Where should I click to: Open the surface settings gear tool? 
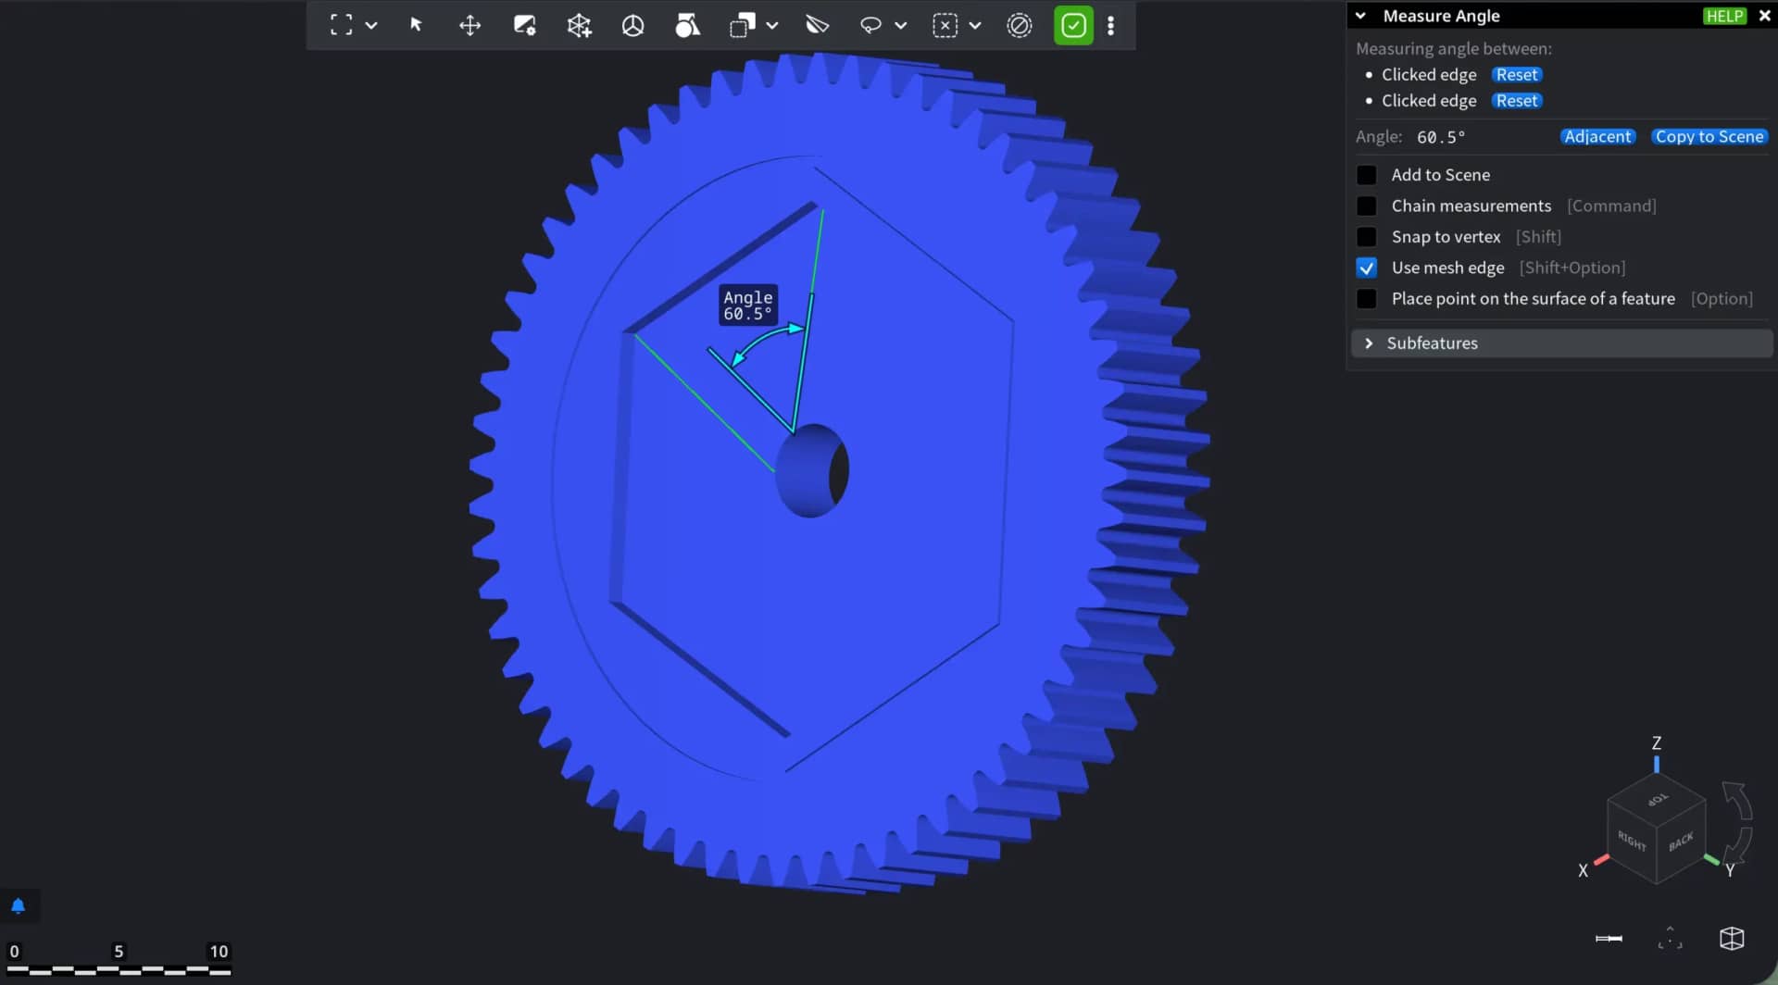[x=525, y=25]
